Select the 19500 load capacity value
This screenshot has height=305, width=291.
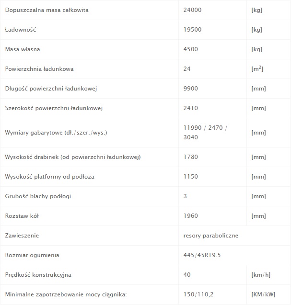pyautogui.click(x=192, y=30)
